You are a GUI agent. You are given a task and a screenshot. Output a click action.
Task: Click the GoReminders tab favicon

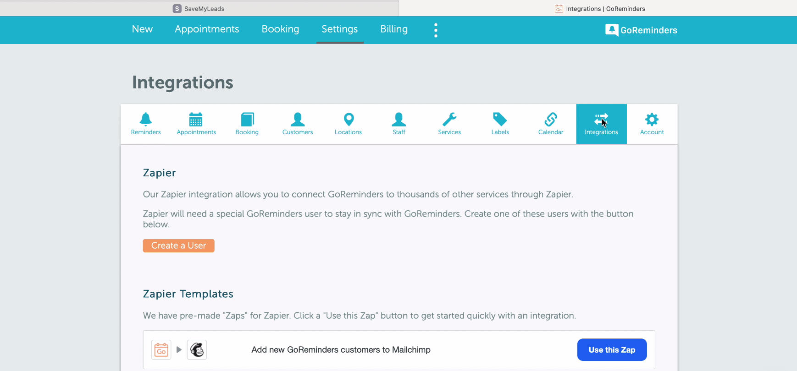(x=559, y=9)
